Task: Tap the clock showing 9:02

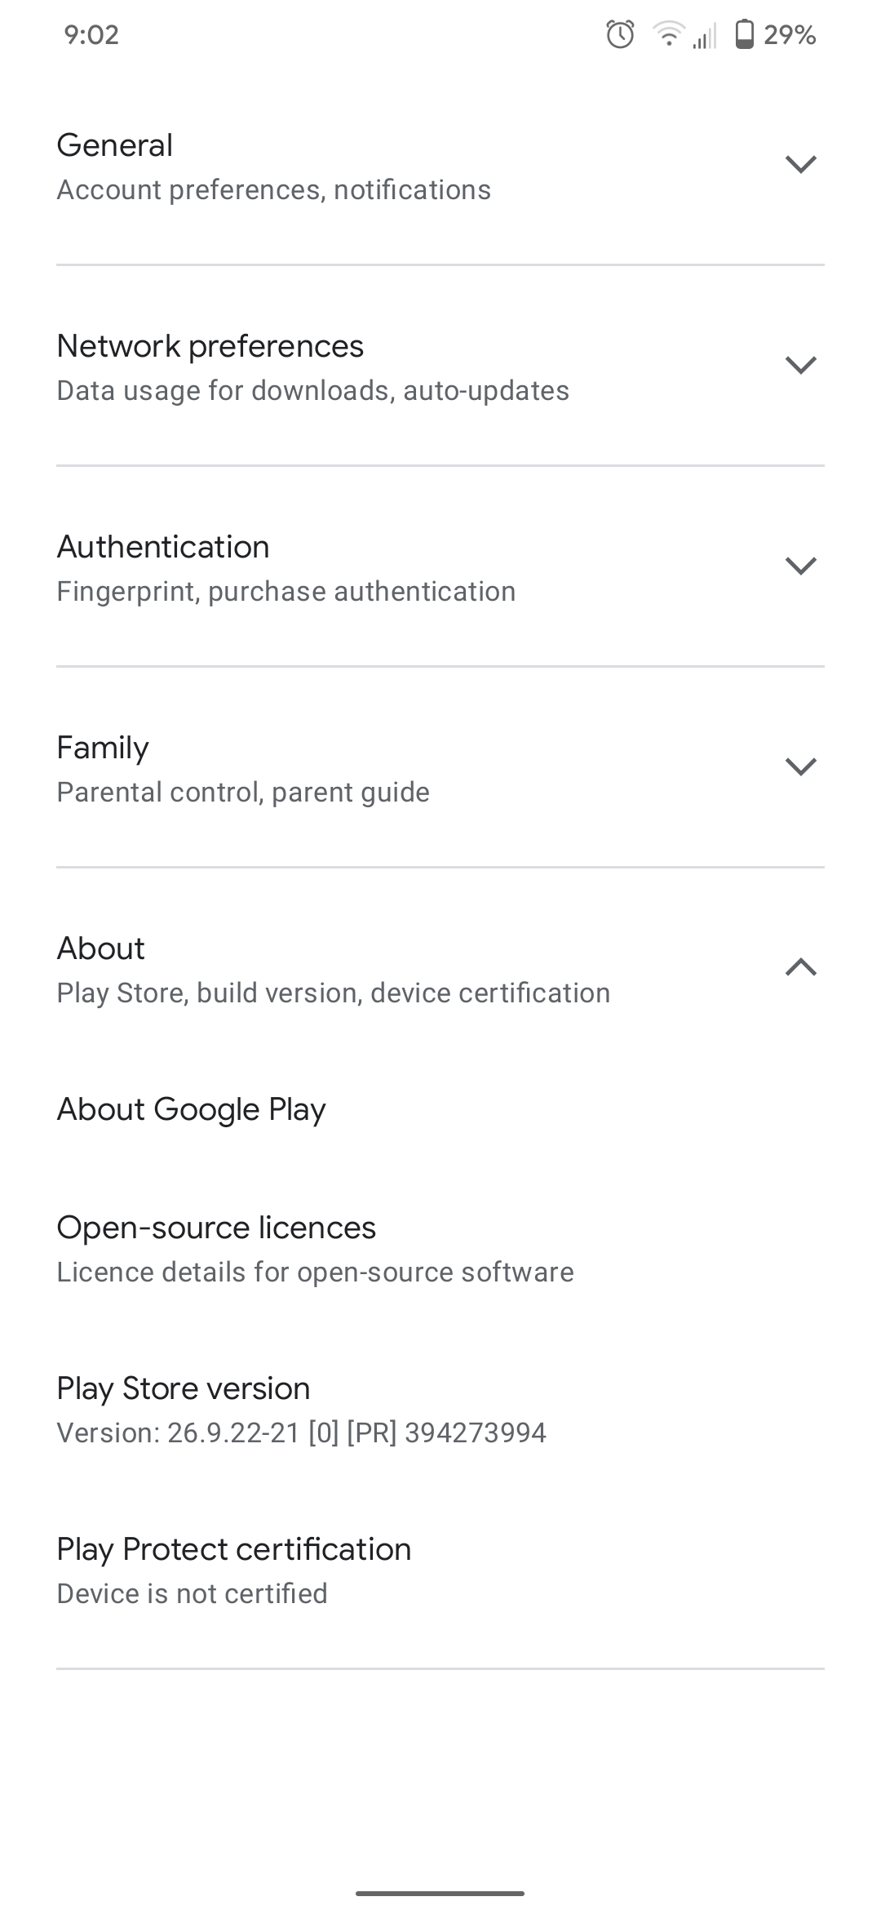Action: (x=92, y=33)
